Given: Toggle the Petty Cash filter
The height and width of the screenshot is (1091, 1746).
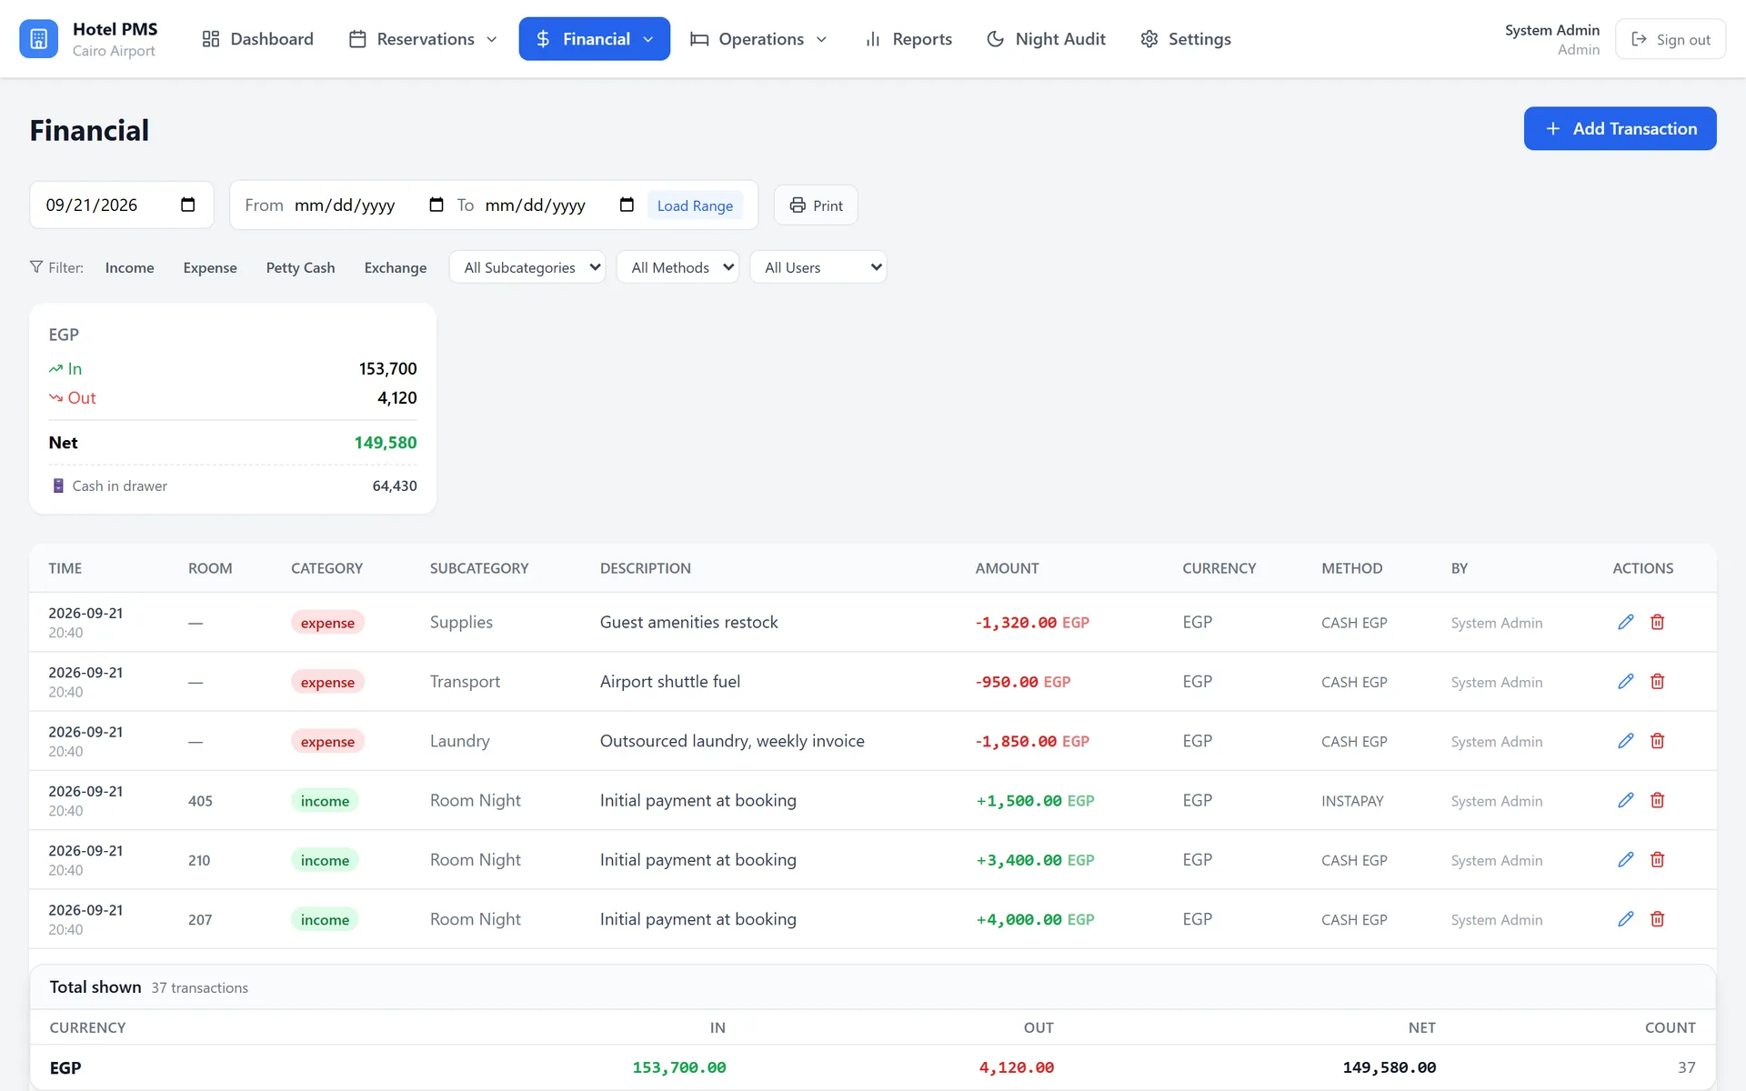Looking at the screenshot, I should click(300, 267).
